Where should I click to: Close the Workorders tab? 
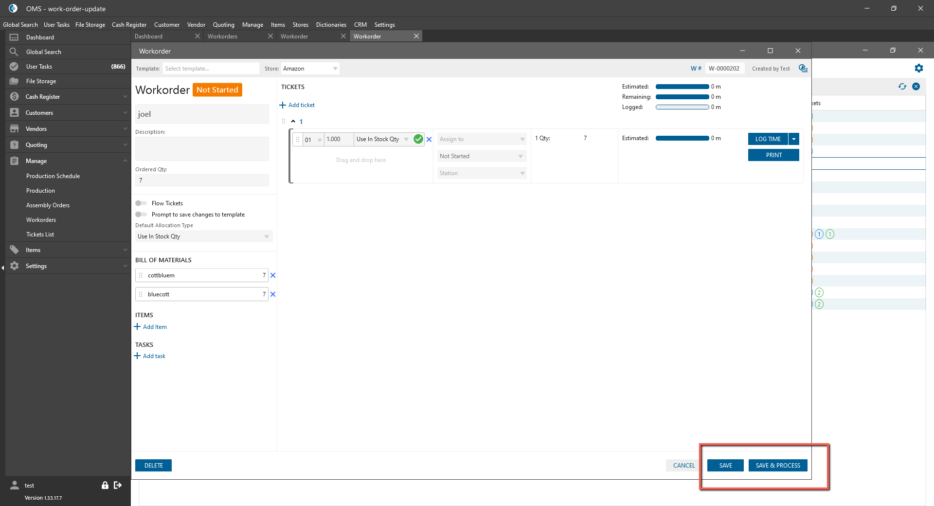point(270,36)
